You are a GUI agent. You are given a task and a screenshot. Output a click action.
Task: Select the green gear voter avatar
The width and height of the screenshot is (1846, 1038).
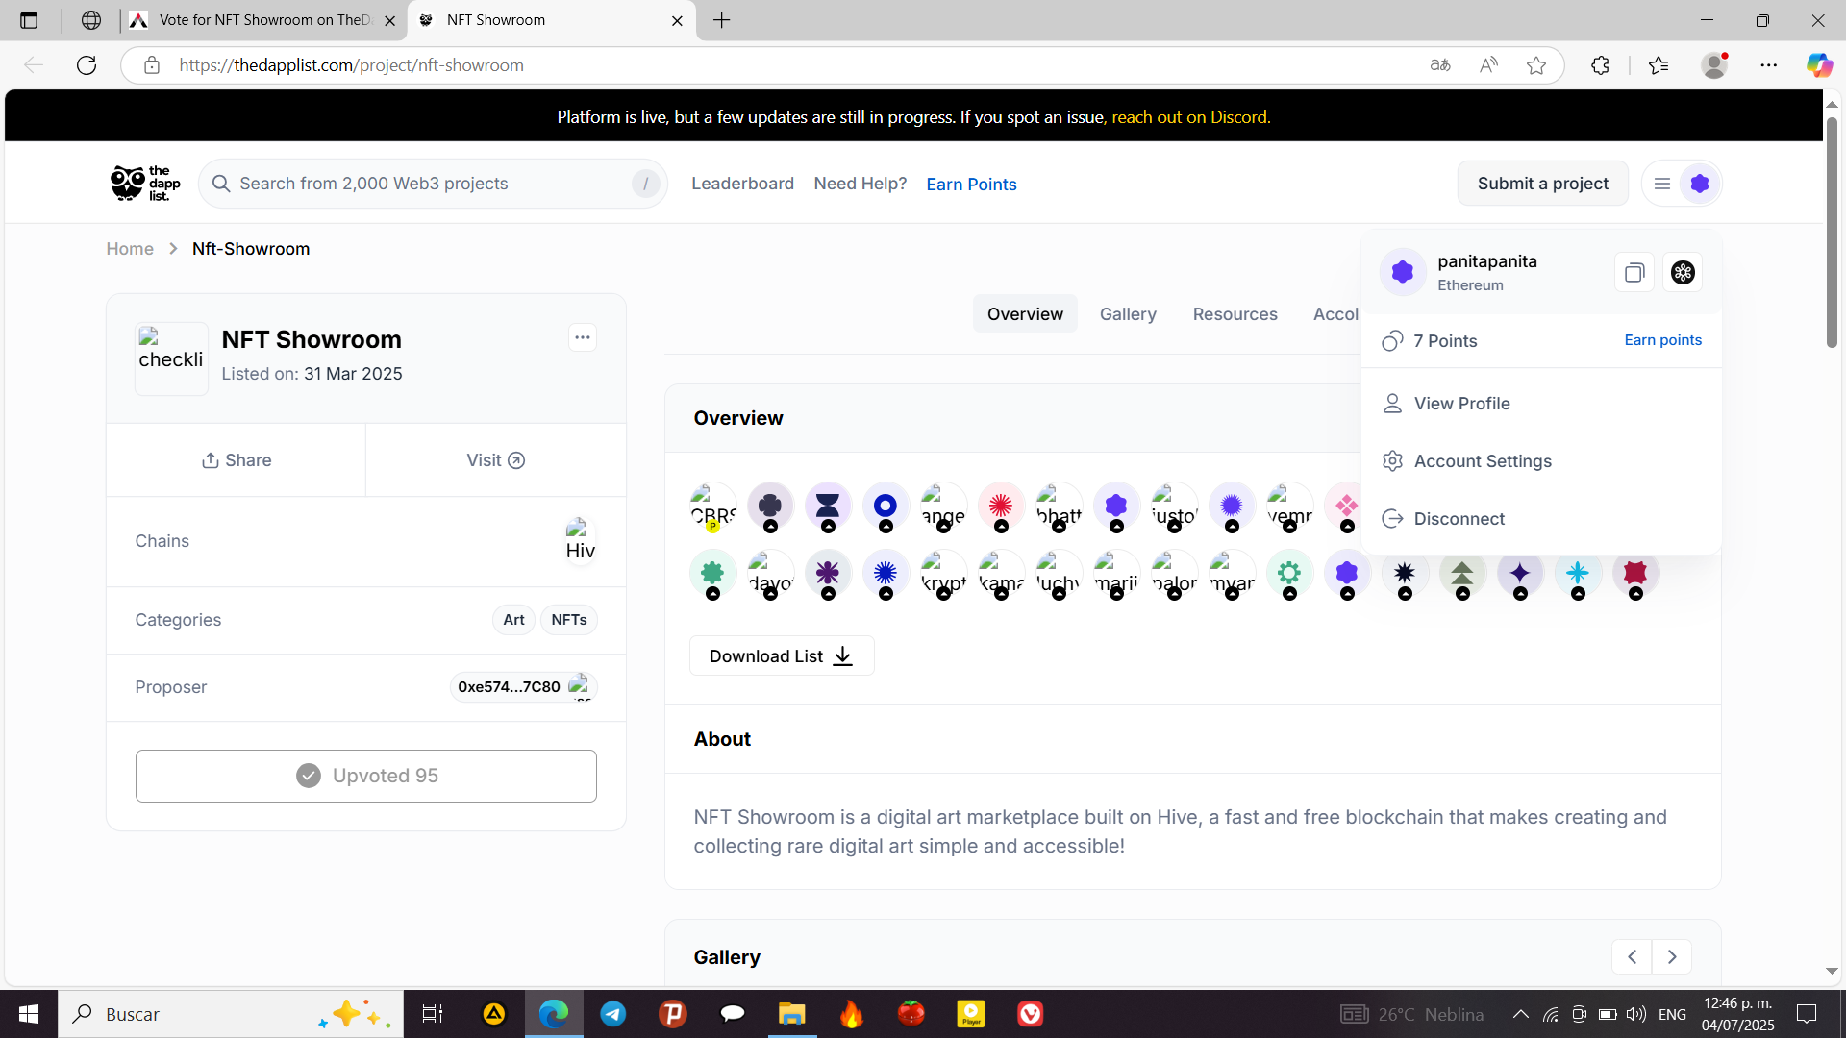tap(1289, 573)
